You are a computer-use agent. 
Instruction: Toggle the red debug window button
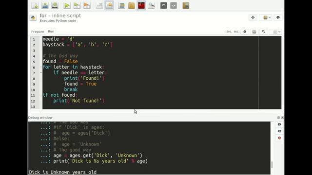141,5
